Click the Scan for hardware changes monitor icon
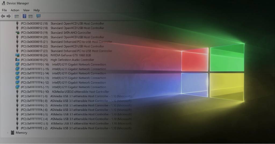275x144 pixels. click(38, 16)
